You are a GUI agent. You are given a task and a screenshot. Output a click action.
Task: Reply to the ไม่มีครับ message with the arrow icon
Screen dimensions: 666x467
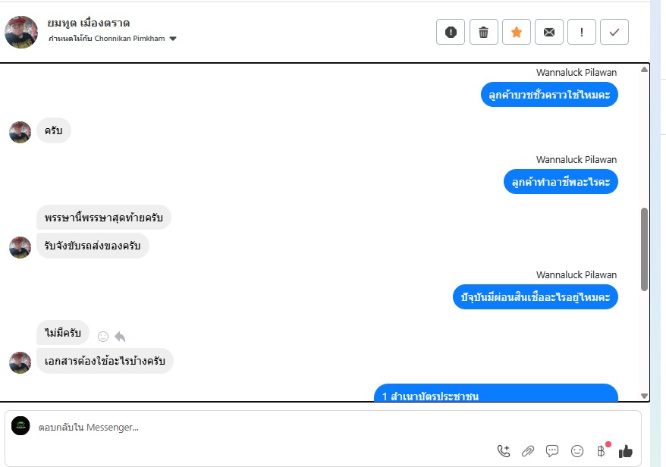tap(120, 337)
